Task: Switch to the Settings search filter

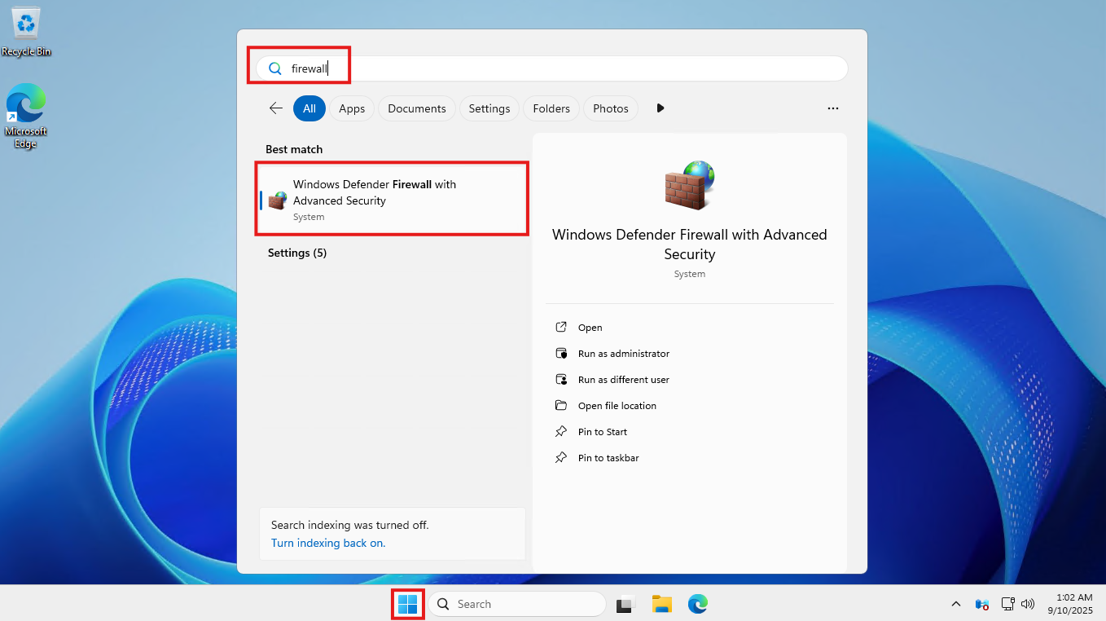Action: (489, 108)
